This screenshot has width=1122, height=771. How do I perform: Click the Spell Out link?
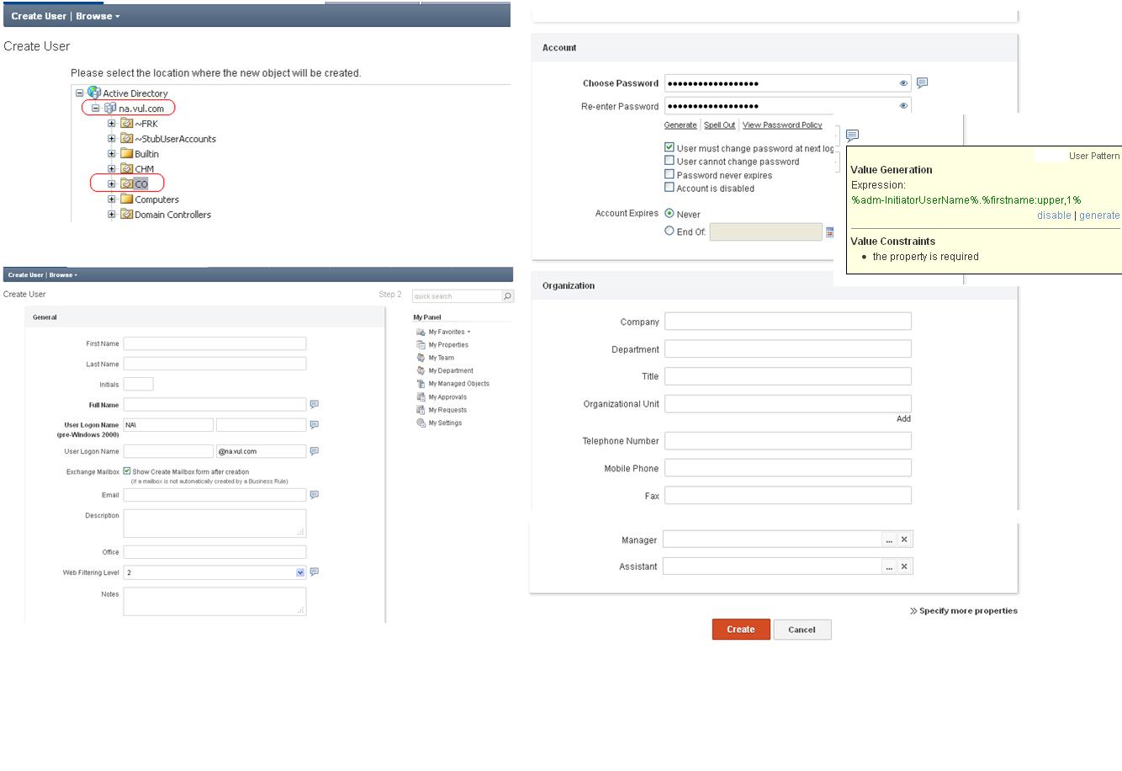(720, 125)
